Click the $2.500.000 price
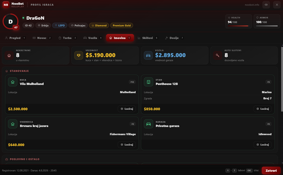The width and height of the screenshot is (283, 175). click(x=18, y=109)
